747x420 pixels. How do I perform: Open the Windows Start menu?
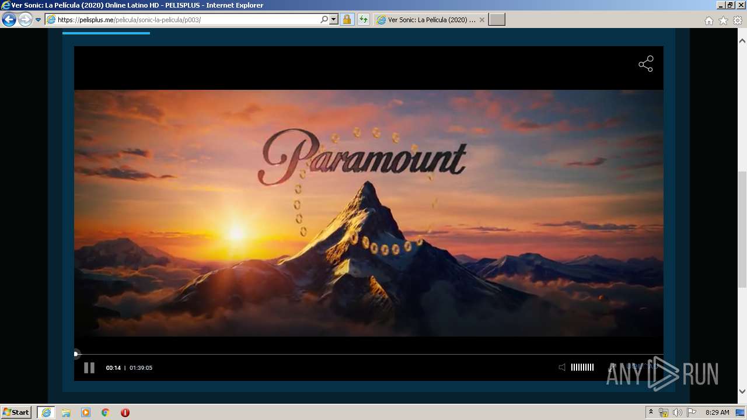(16, 412)
